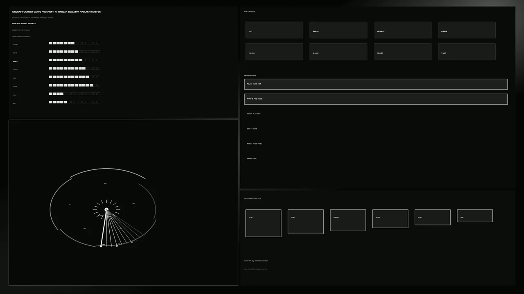Click the FENCE segmented level bar
524x294 pixels.
(x=75, y=85)
